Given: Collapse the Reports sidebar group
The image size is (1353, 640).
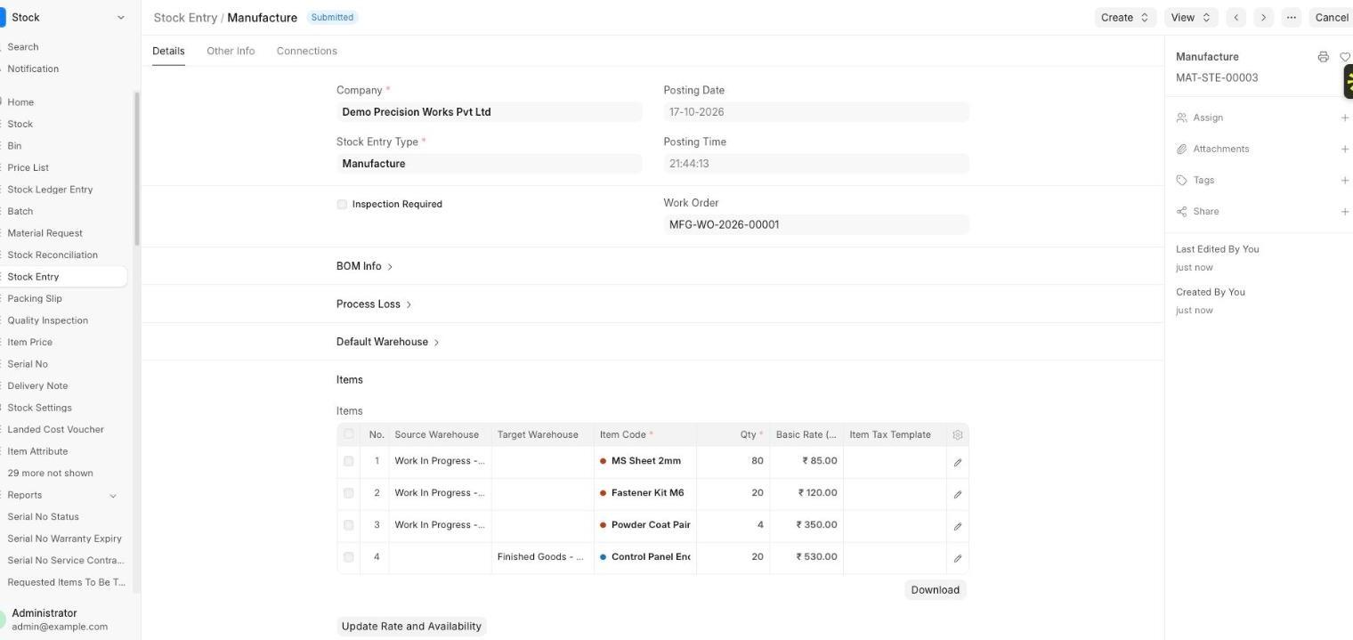Looking at the screenshot, I should coord(113,496).
